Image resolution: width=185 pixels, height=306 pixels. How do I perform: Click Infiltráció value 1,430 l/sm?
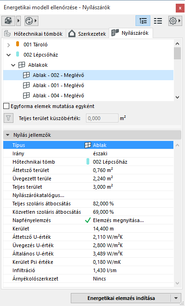[x=105, y=270]
